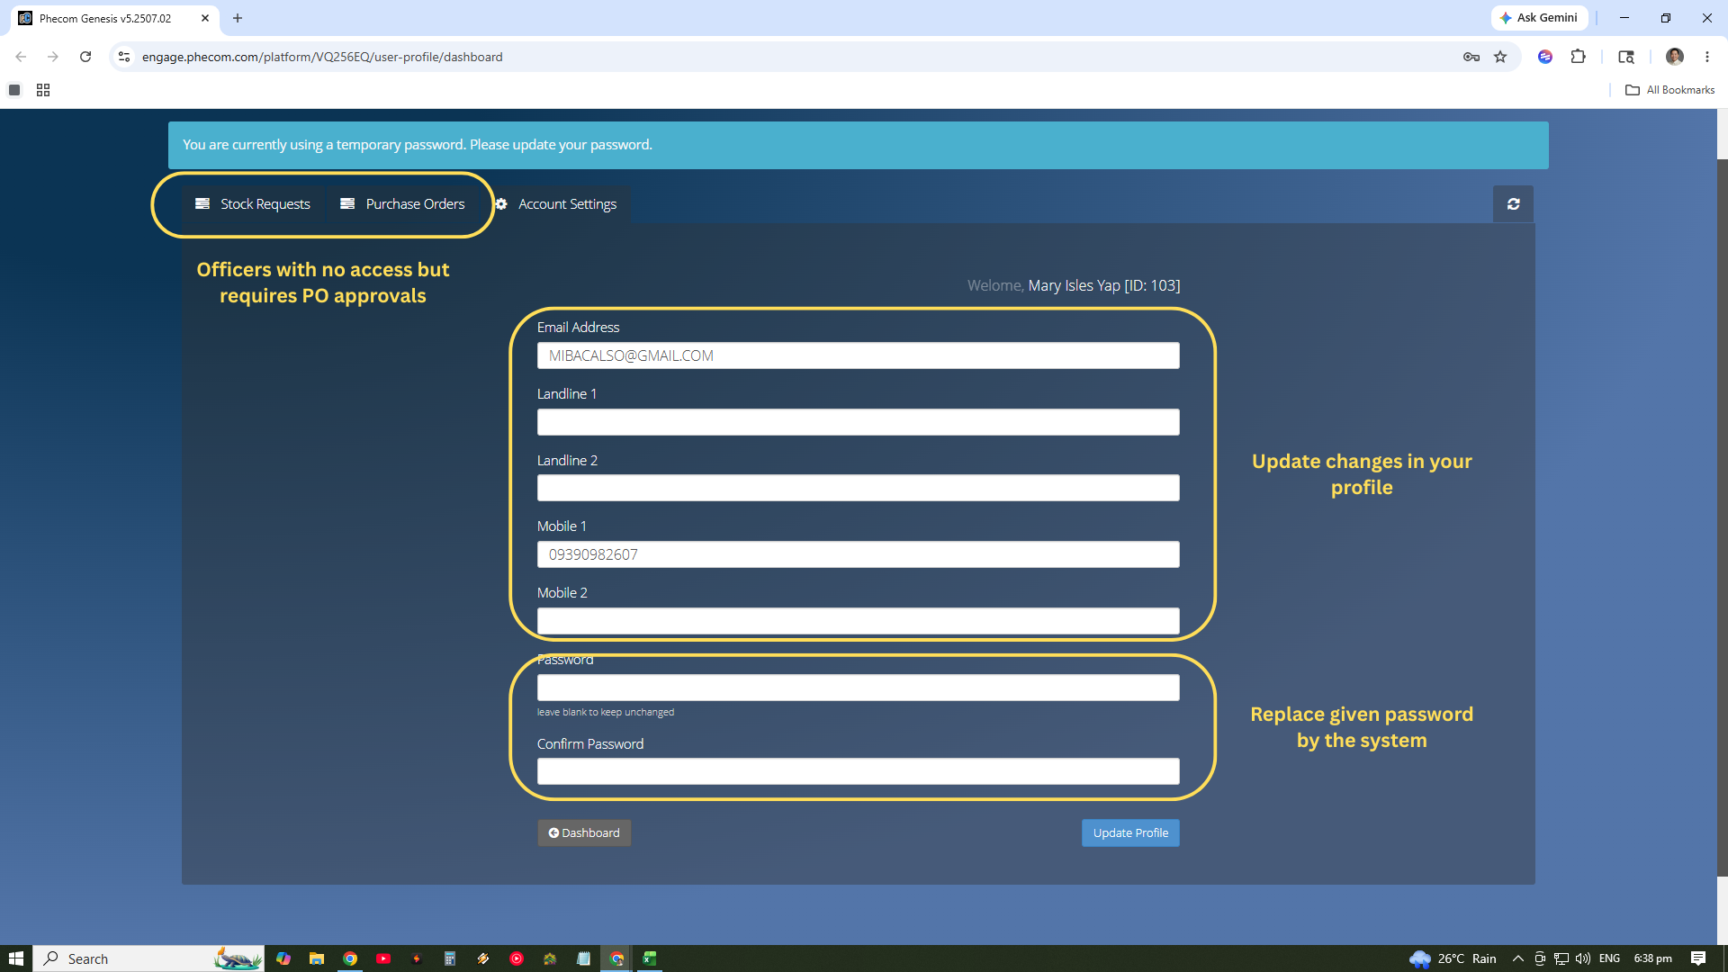The image size is (1728, 972).
Task: Click the address bar URL
Action: (x=322, y=57)
